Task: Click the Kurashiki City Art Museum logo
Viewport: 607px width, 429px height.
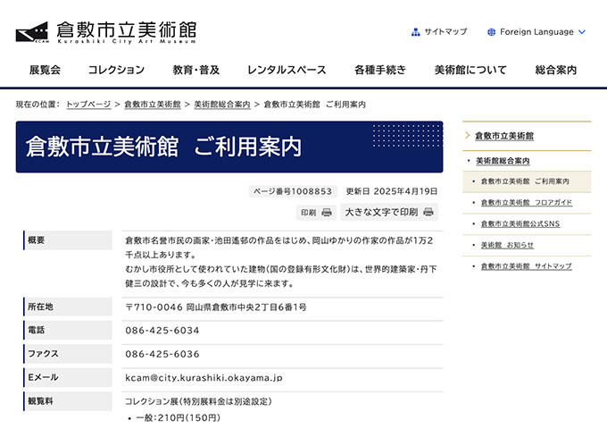Action: [106, 32]
